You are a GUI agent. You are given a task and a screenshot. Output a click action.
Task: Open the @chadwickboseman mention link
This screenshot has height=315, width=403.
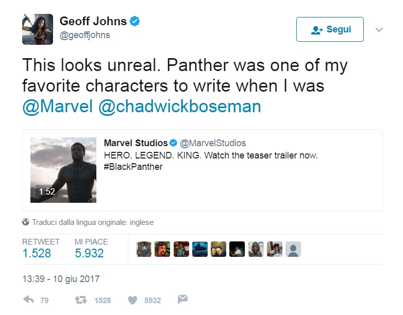point(180,106)
